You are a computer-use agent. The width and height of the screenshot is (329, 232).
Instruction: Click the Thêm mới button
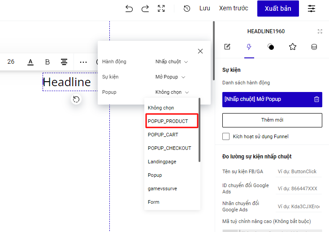point(272,120)
